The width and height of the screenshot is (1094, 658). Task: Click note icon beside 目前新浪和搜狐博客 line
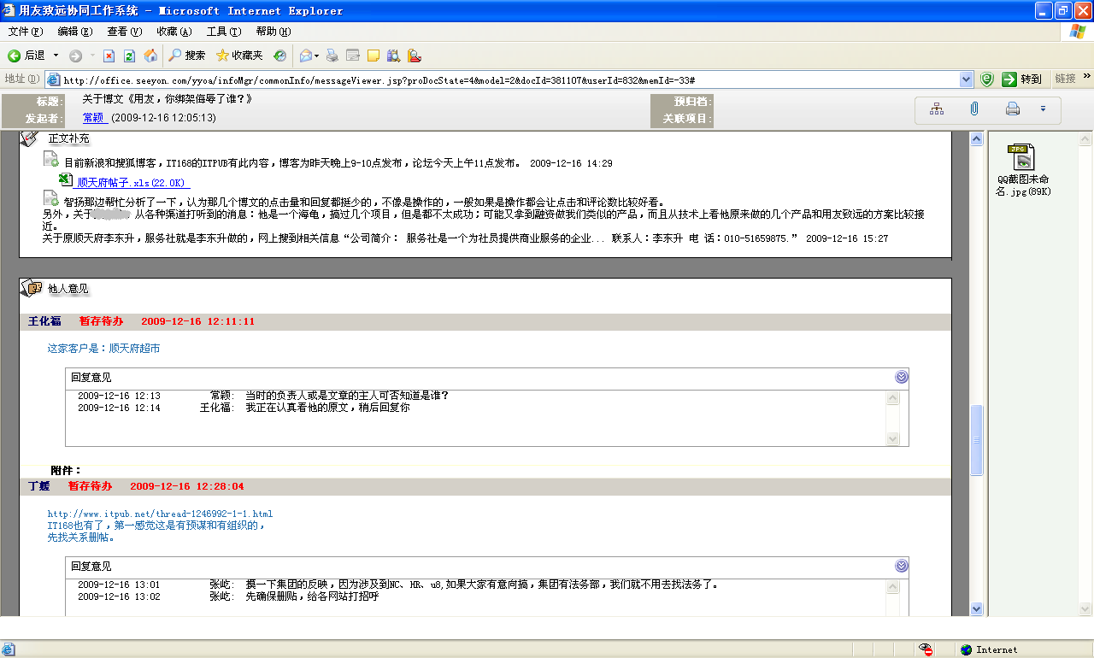point(51,160)
